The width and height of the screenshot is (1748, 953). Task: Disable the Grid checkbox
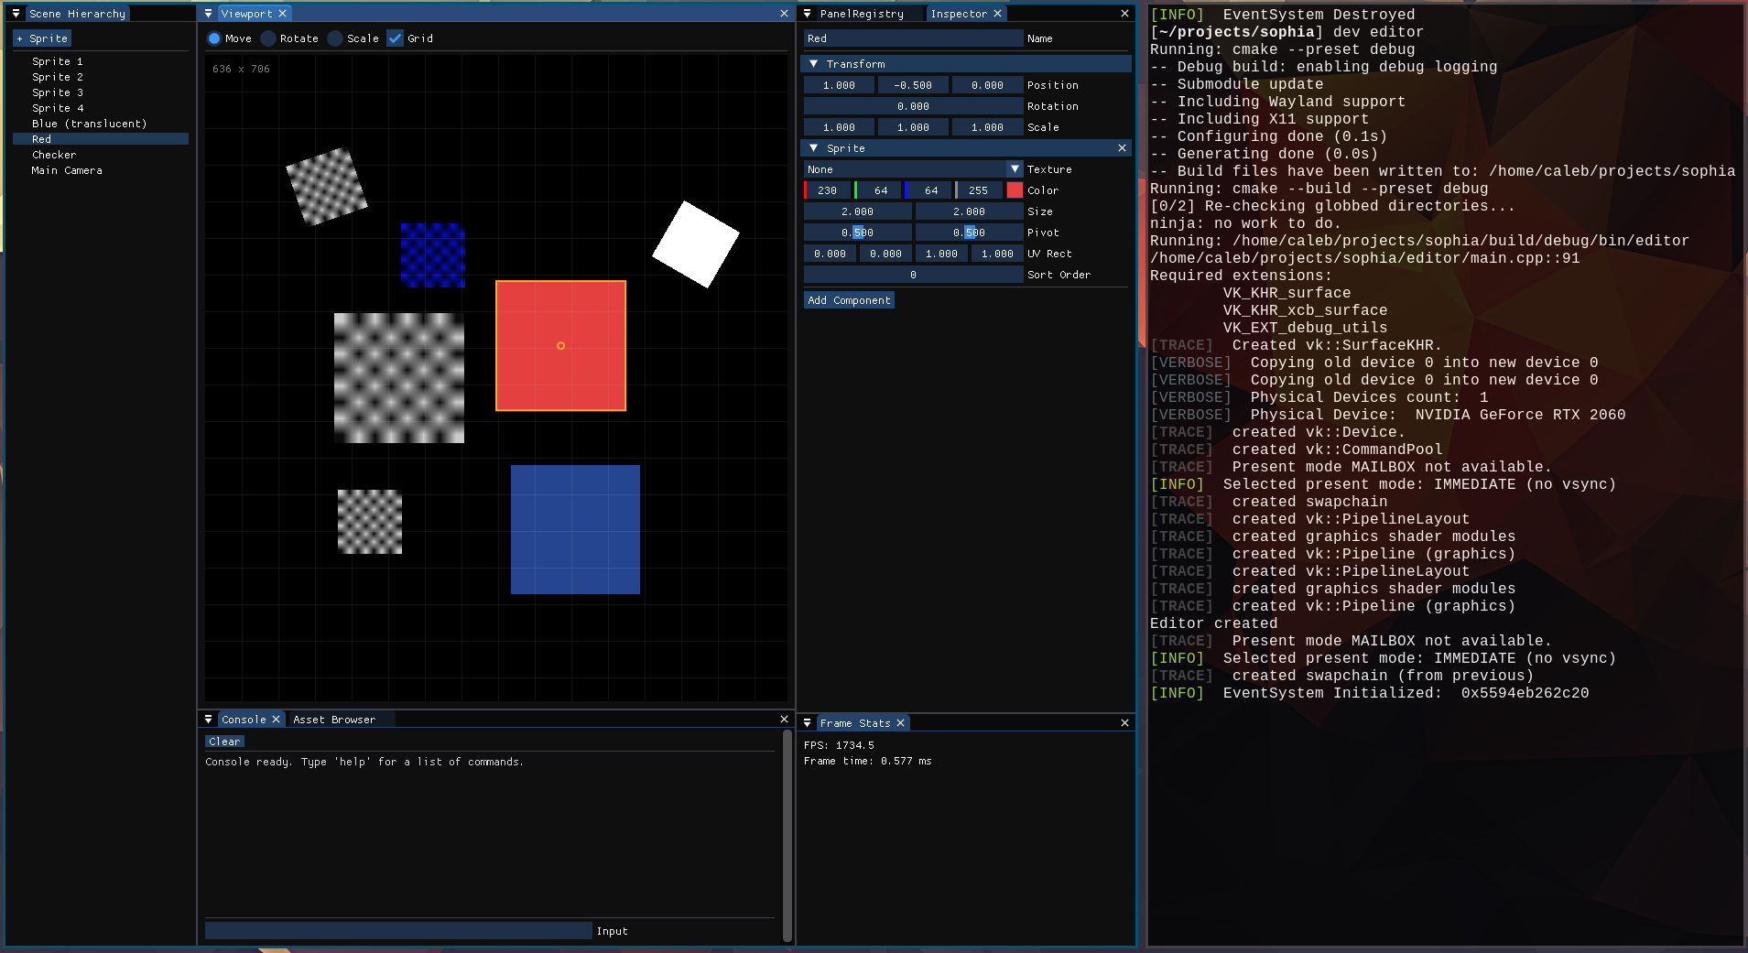coord(395,38)
